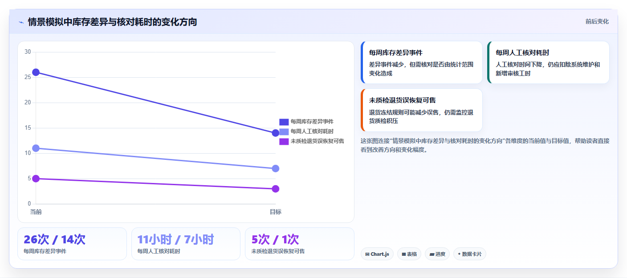Click text 人工核对时间下降，仍应扣除系统维护和新增审核工时
Viewport: 627px width, 278px height.
pyautogui.click(x=548, y=69)
